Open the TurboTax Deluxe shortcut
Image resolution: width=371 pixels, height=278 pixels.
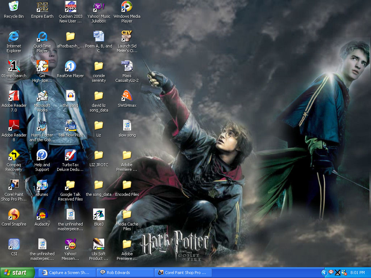(70, 155)
